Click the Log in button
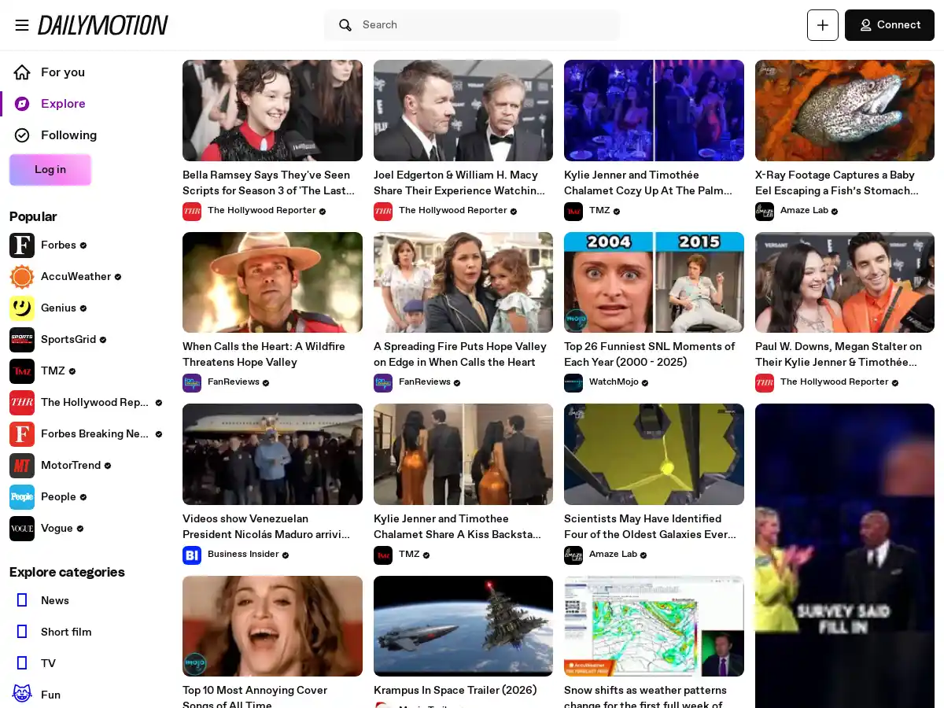Screen dimensions: 944x708 coord(50,170)
